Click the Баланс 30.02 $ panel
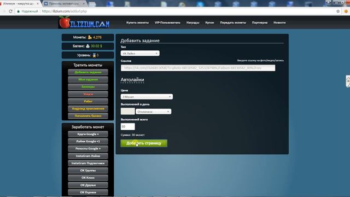 point(87,46)
